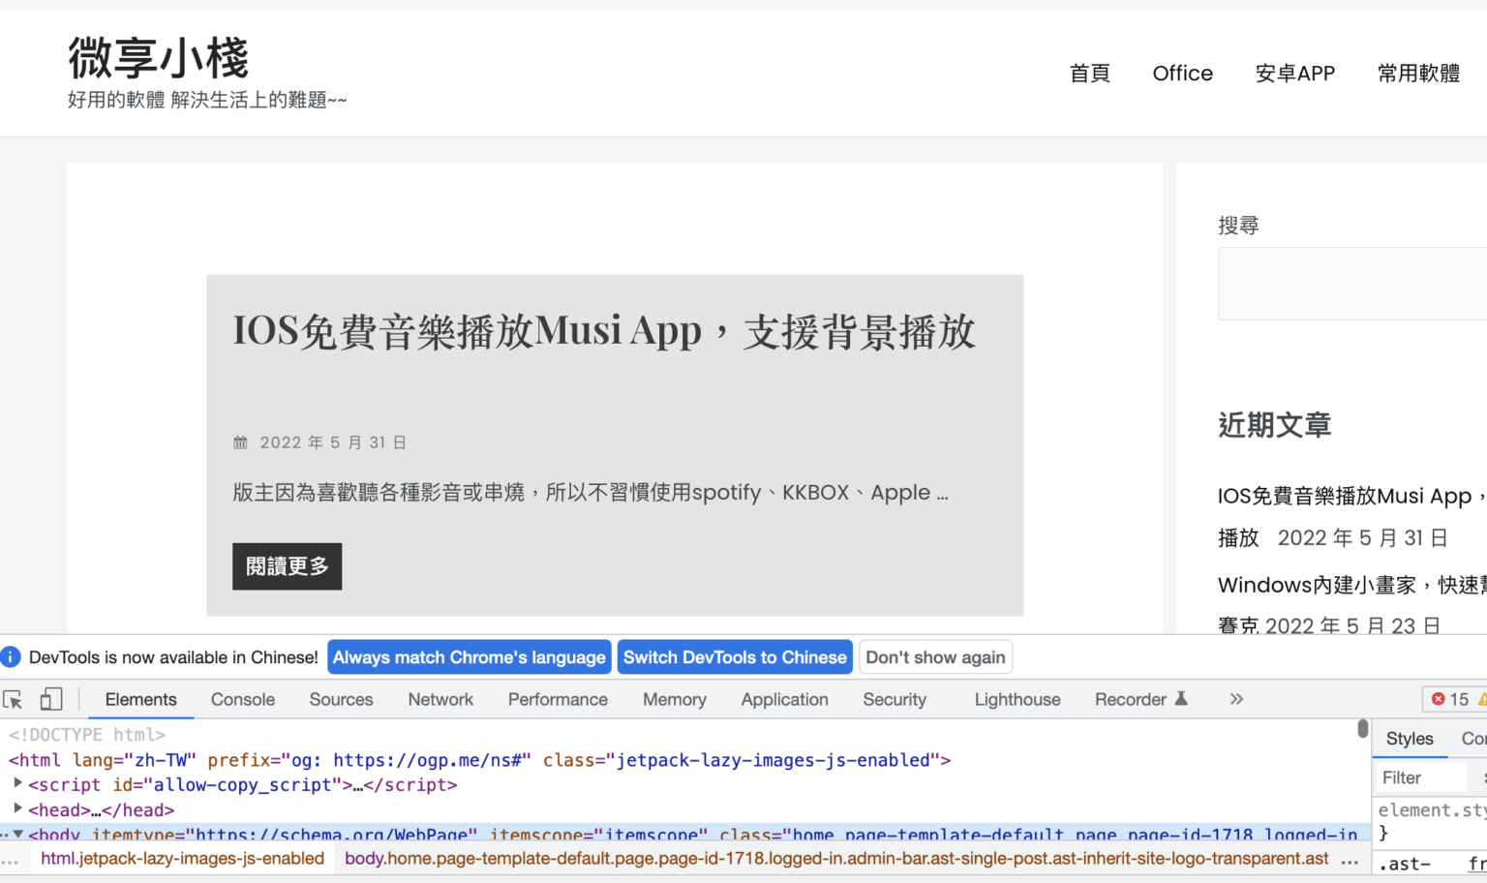Open the Lighthouse tab
The height and width of the screenshot is (883, 1487).
click(x=1017, y=699)
